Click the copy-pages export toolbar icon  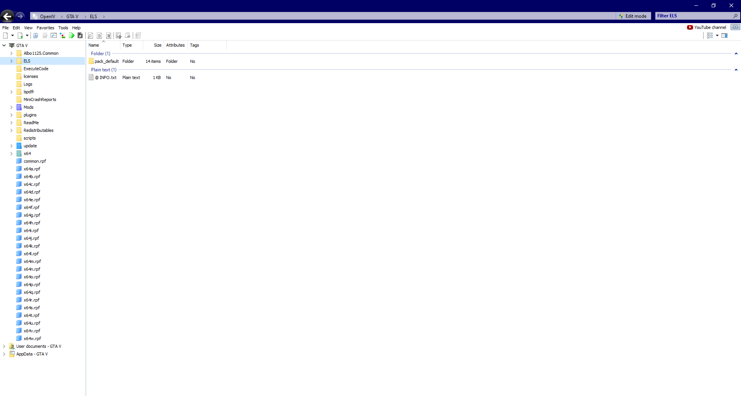coord(128,35)
